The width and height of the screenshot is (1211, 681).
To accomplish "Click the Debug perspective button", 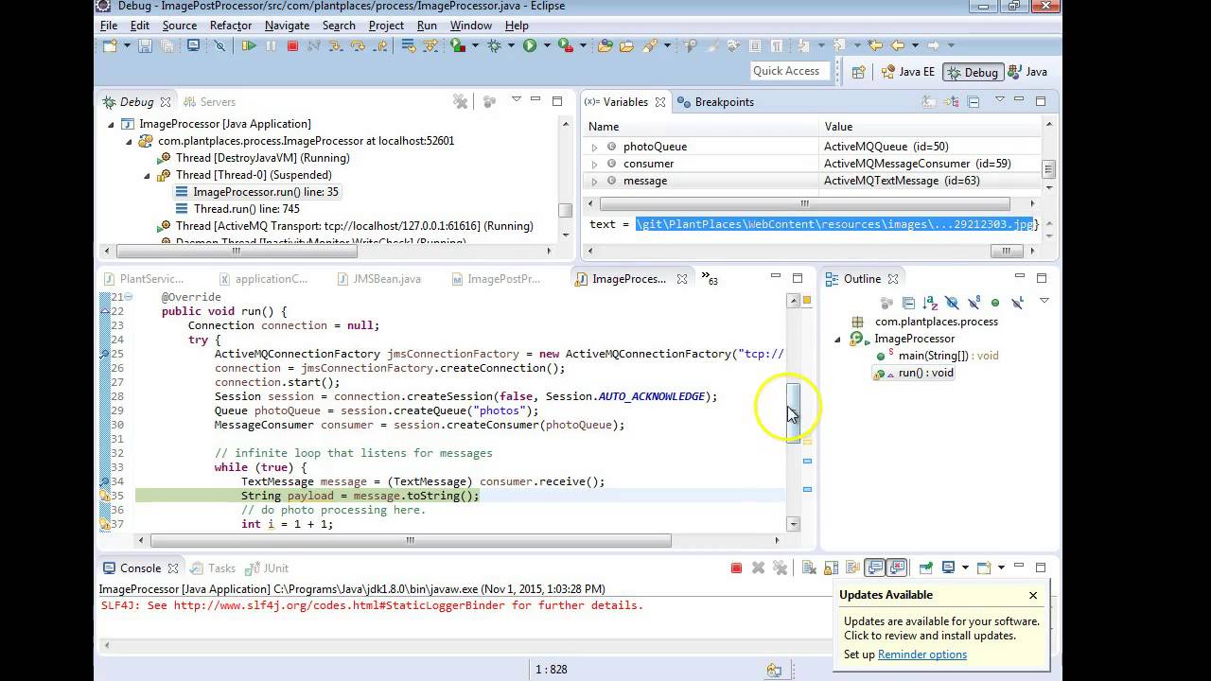I will tap(973, 72).
